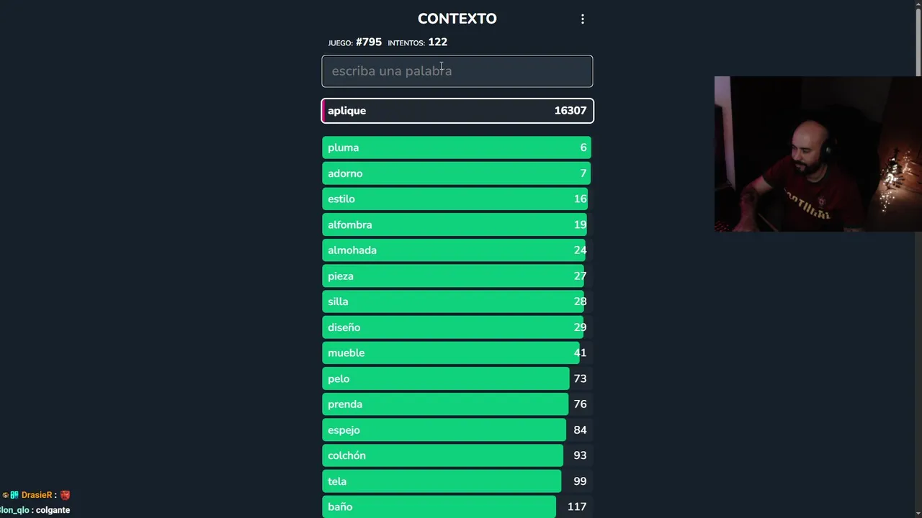Select the 'prenda' word bar

tap(457, 404)
